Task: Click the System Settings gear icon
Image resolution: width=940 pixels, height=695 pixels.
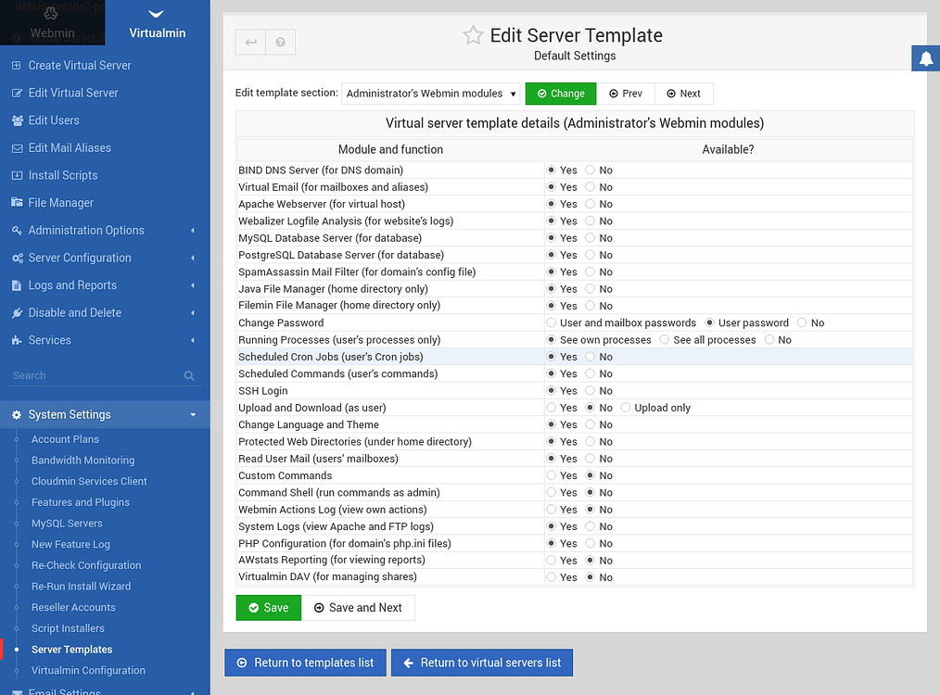Action: click(x=16, y=414)
